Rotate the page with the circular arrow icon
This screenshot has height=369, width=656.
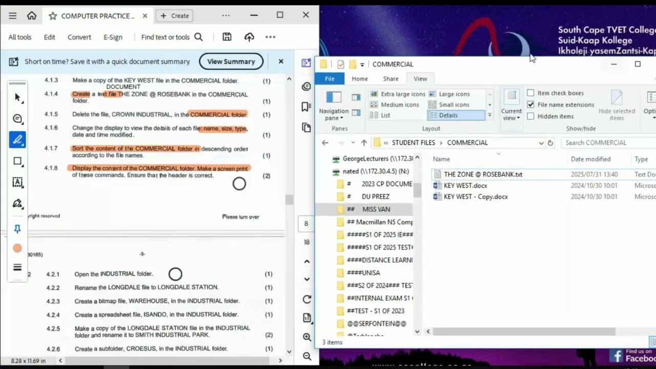click(x=306, y=299)
